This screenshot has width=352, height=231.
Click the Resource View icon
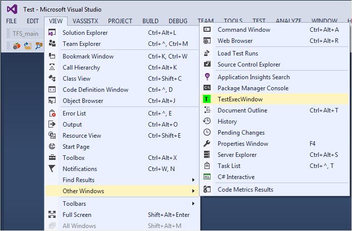52,135
